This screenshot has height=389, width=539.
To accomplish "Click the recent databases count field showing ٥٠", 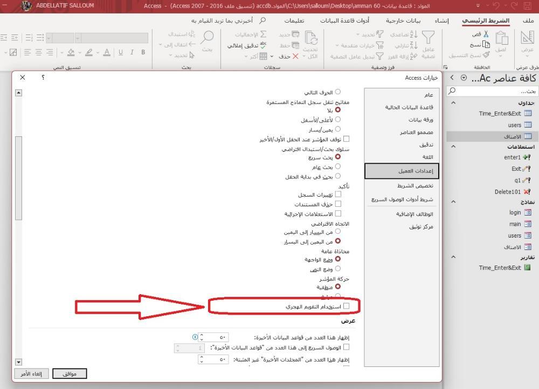I will point(216,337).
